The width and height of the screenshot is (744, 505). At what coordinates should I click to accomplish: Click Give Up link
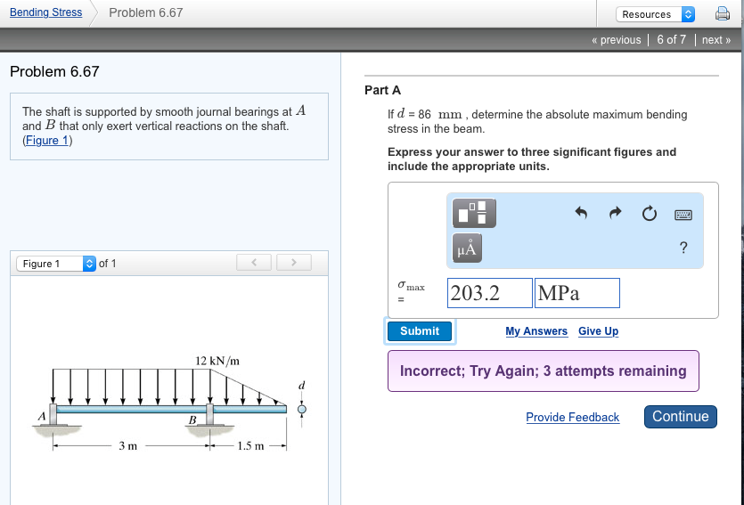(x=598, y=331)
